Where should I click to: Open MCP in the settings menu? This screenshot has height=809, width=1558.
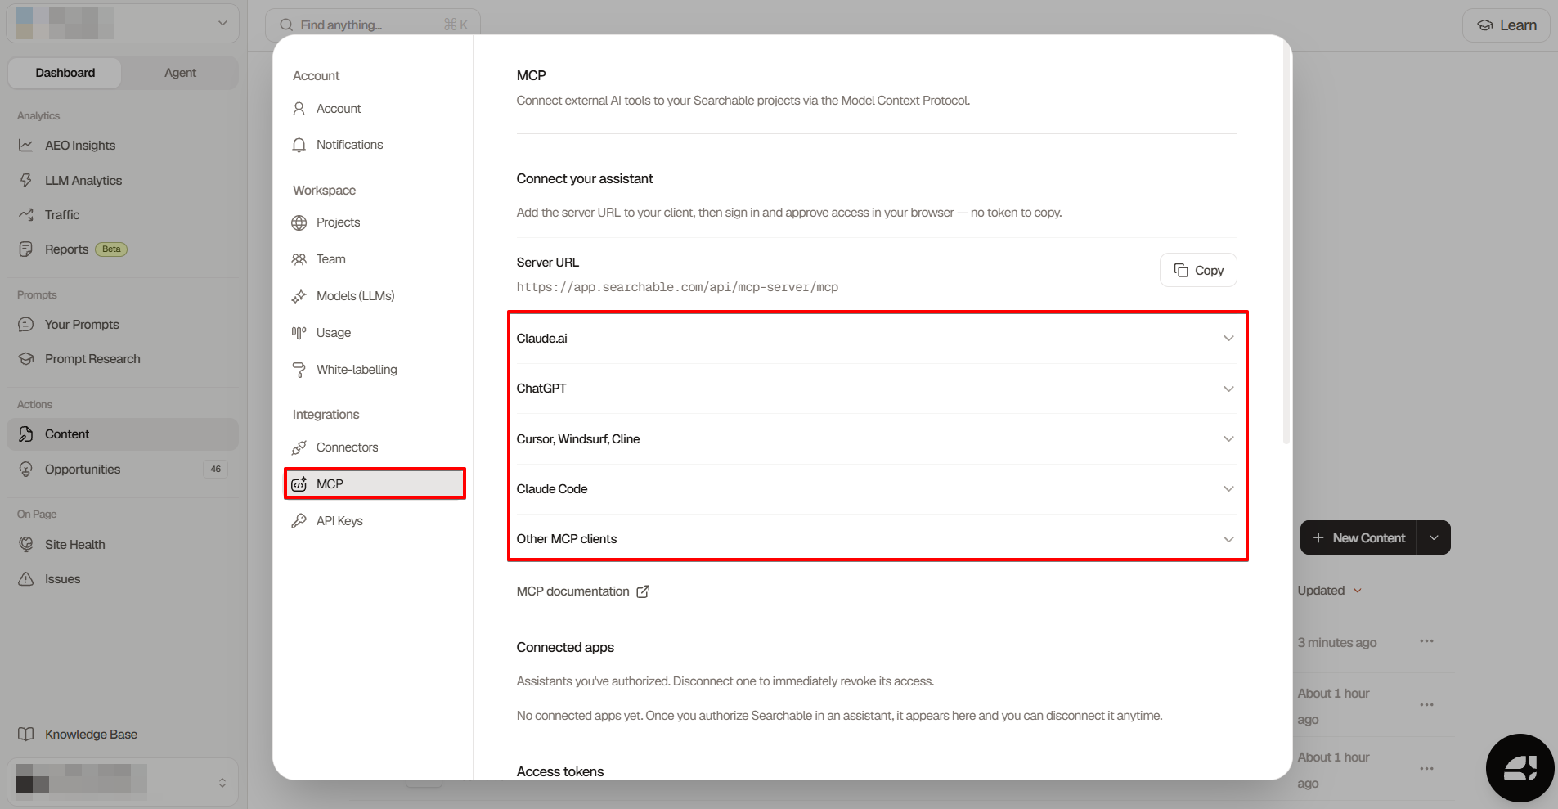(x=375, y=484)
